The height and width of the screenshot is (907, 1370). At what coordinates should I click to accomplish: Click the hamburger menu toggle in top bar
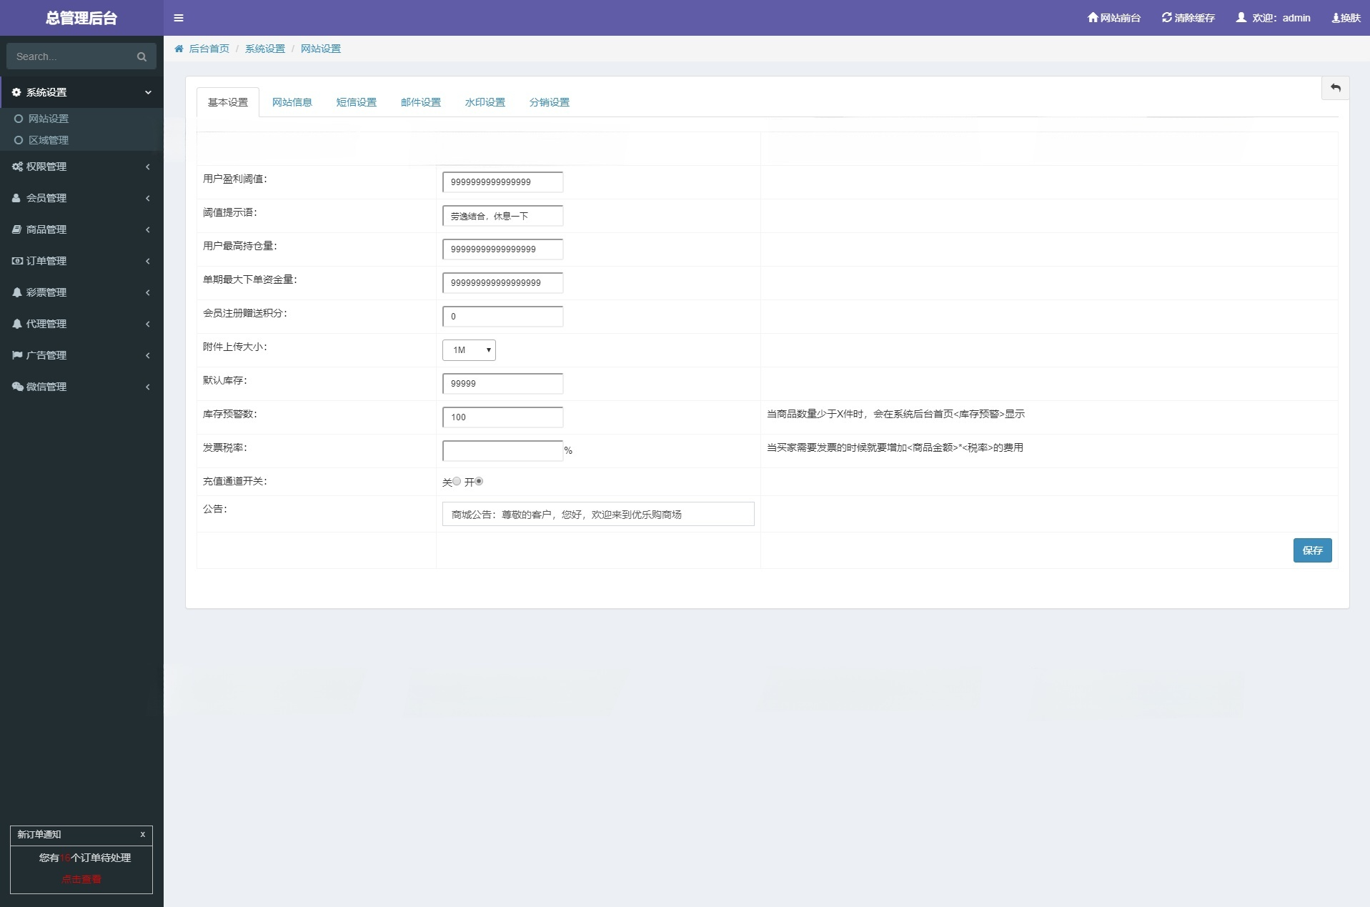(x=179, y=17)
